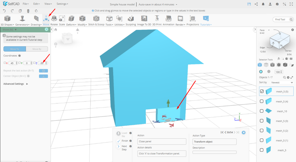The width and height of the screenshot is (296, 162).
Task: Select the Rotate tool
Action: [54, 21]
